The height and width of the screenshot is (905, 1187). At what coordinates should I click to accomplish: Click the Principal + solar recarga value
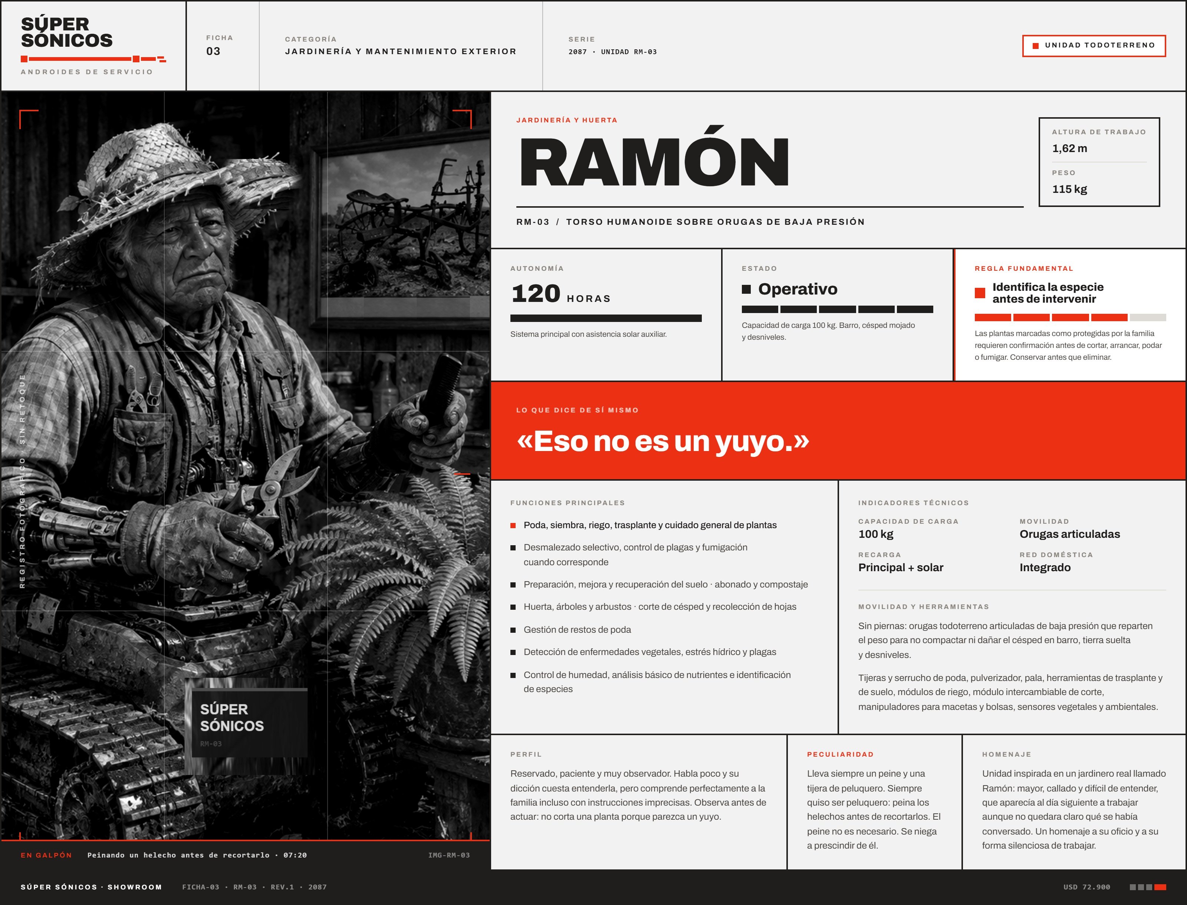(900, 567)
